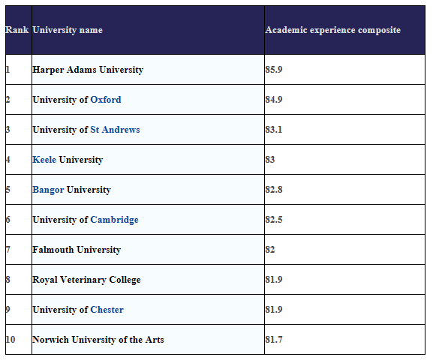Viewport: 433px width, 360px height.
Task: Follow the Keele hyperlink
Action: (x=44, y=160)
